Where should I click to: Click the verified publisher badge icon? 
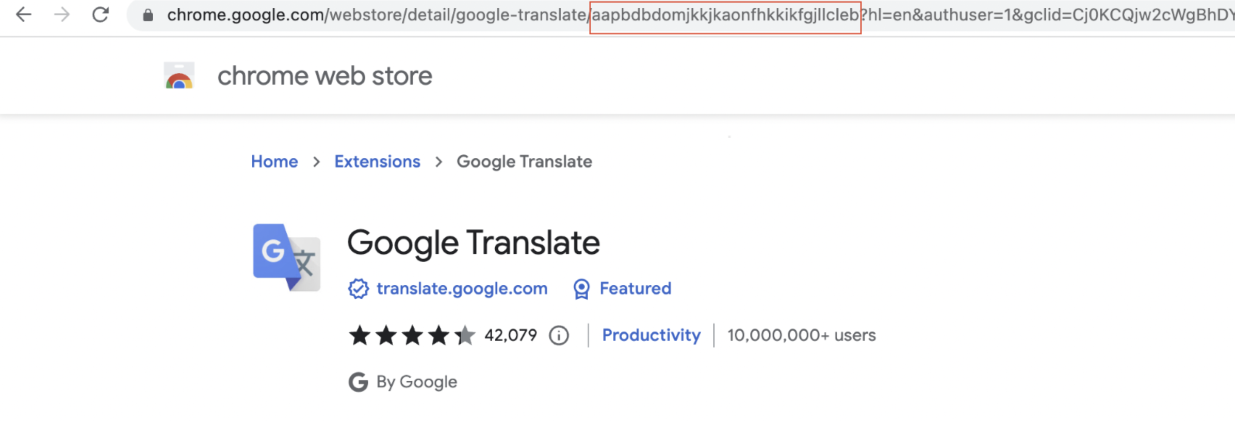pyautogui.click(x=358, y=288)
